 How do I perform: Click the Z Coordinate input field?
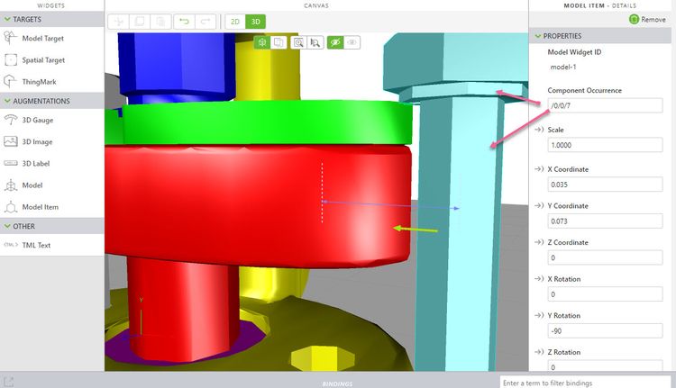[x=605, y=257]
